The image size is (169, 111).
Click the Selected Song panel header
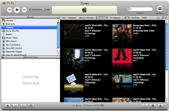(x=30, y=57)
